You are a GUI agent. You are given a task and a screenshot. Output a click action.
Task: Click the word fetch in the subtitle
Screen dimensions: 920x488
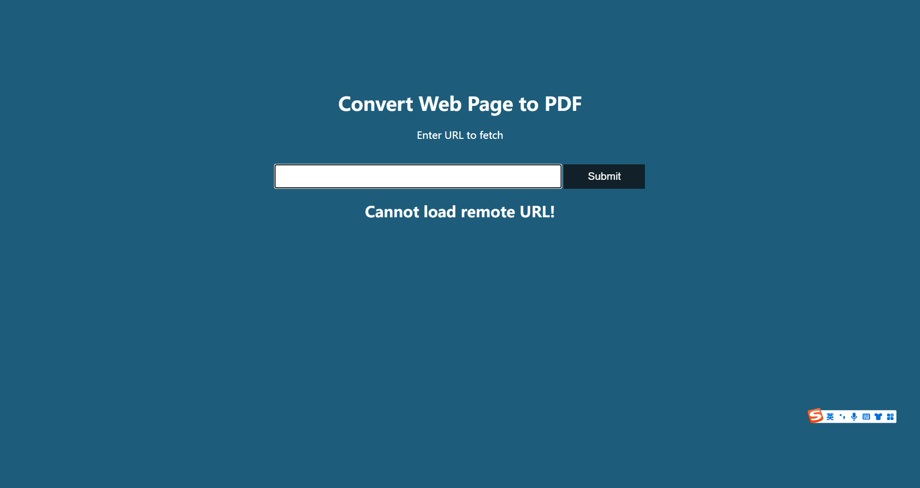tap(491, 135)
